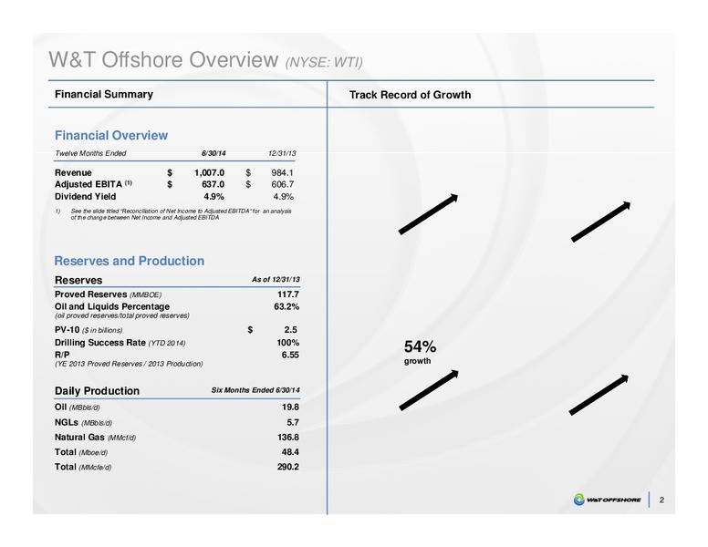Click the PV-10 value 2.5
The height and width of the screenshot is (547, 708).
pos(290,330)
